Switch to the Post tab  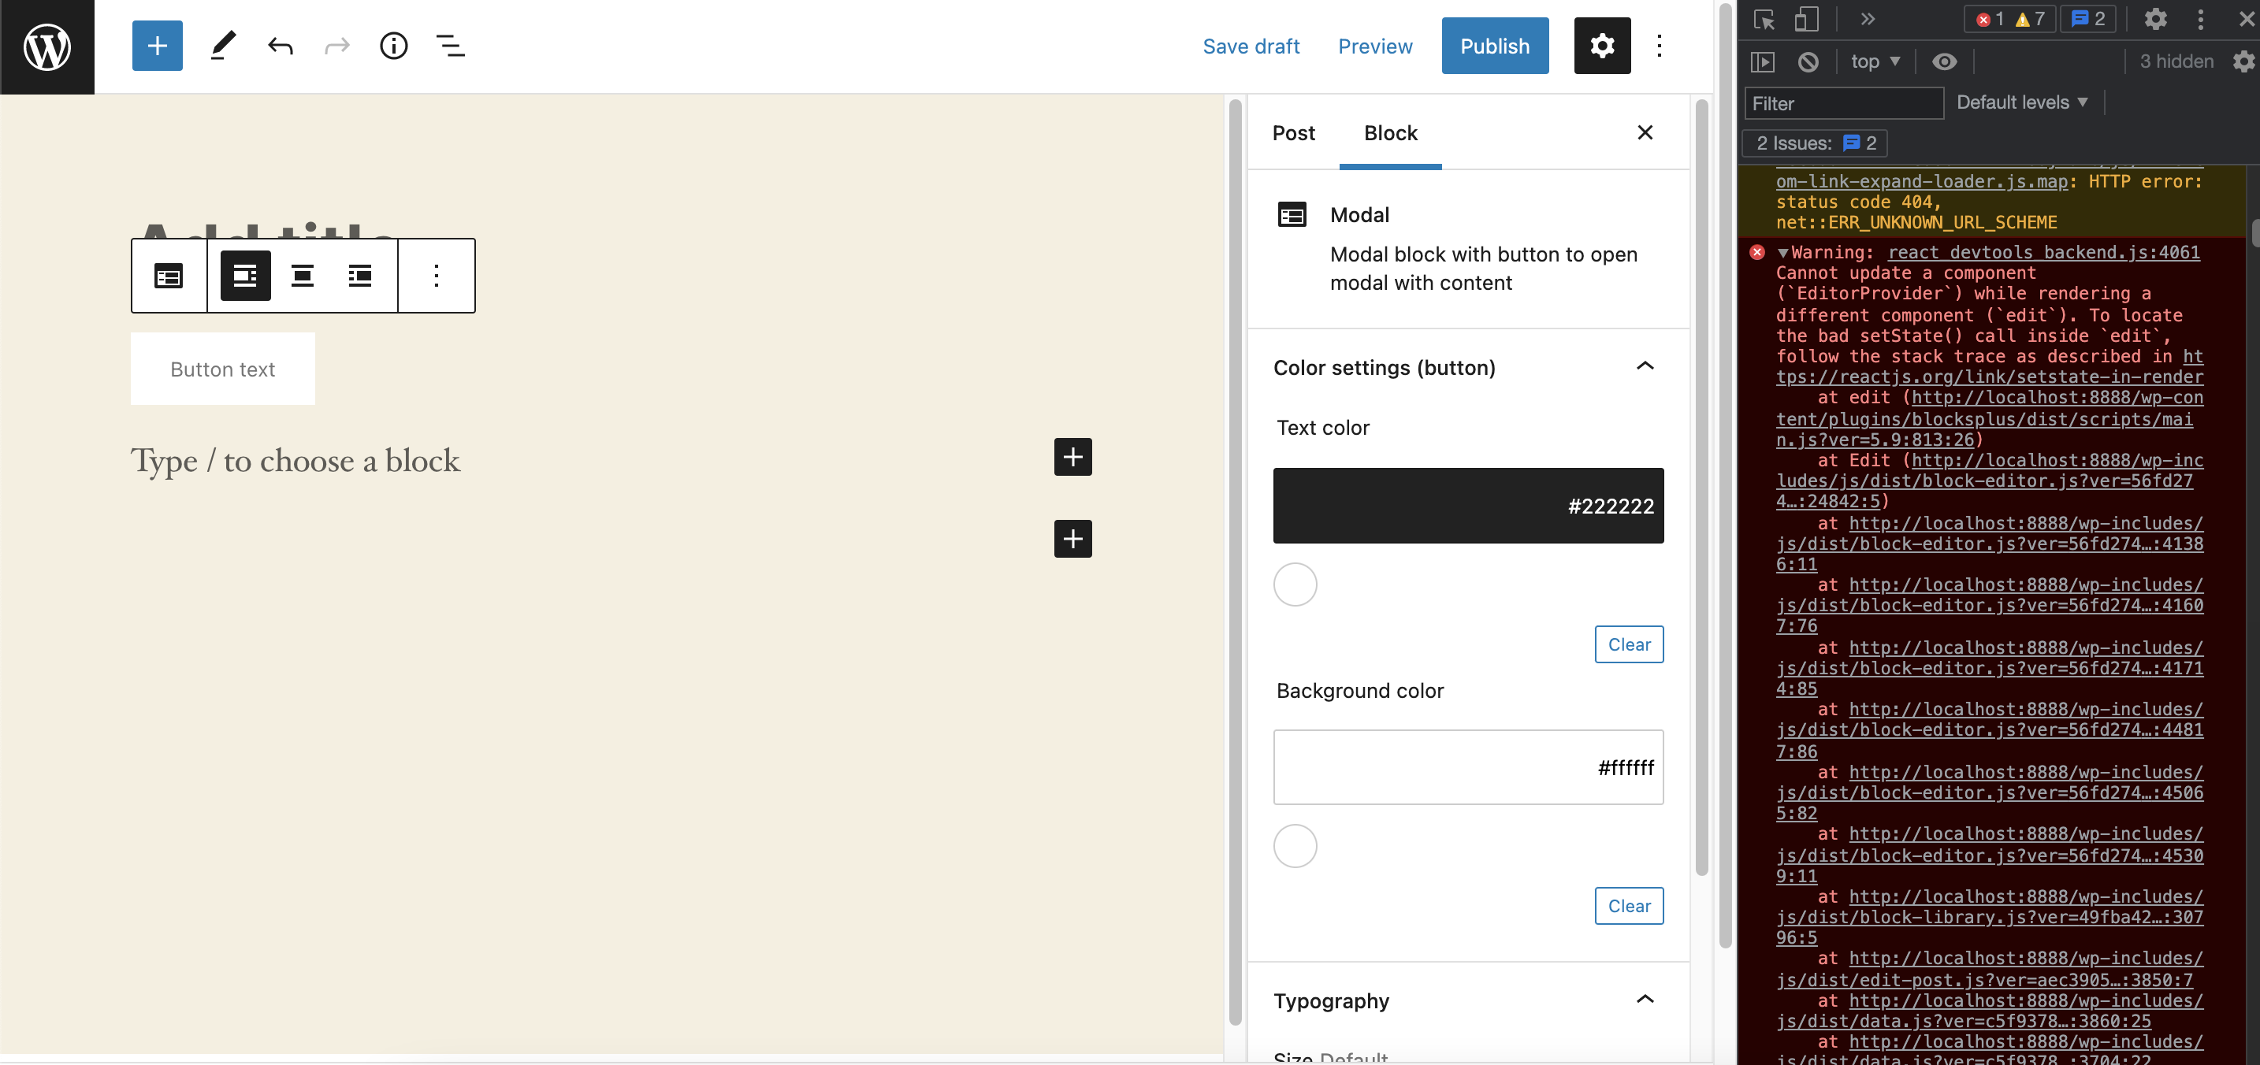(1293, 132)
